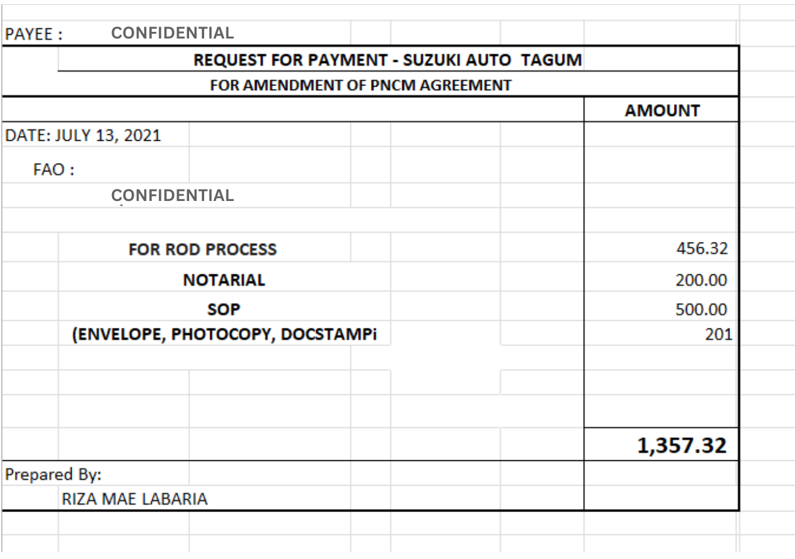Click the amount 500.00
This screenshot has width=795, height=559.
[x=701, y=309]
